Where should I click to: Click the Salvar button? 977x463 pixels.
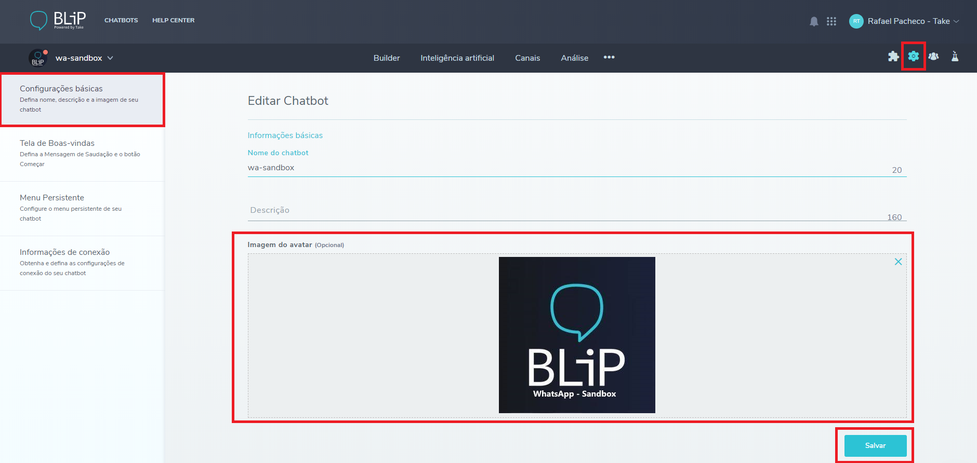click(x=875, y=446)
